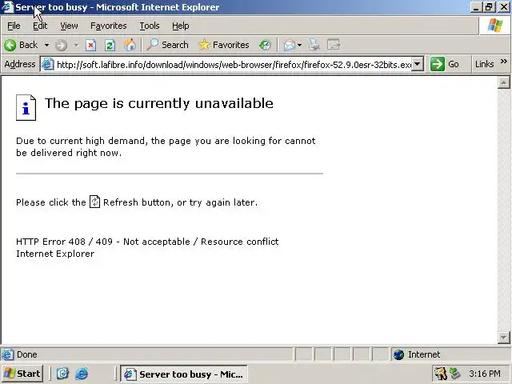
Task: Open the Favorites menu in menu bar
Action: point(109,26)
